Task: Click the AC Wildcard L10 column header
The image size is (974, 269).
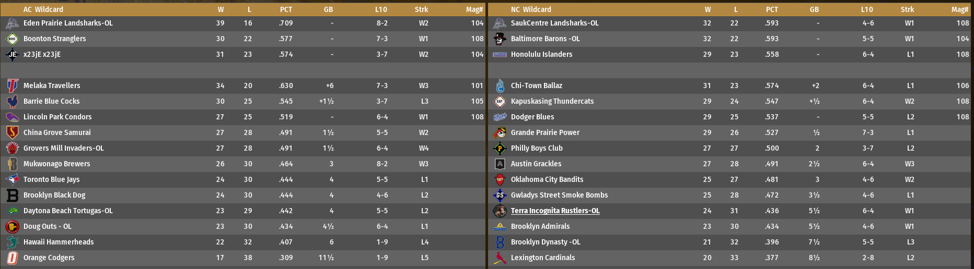Action: [x=381, y=9]
